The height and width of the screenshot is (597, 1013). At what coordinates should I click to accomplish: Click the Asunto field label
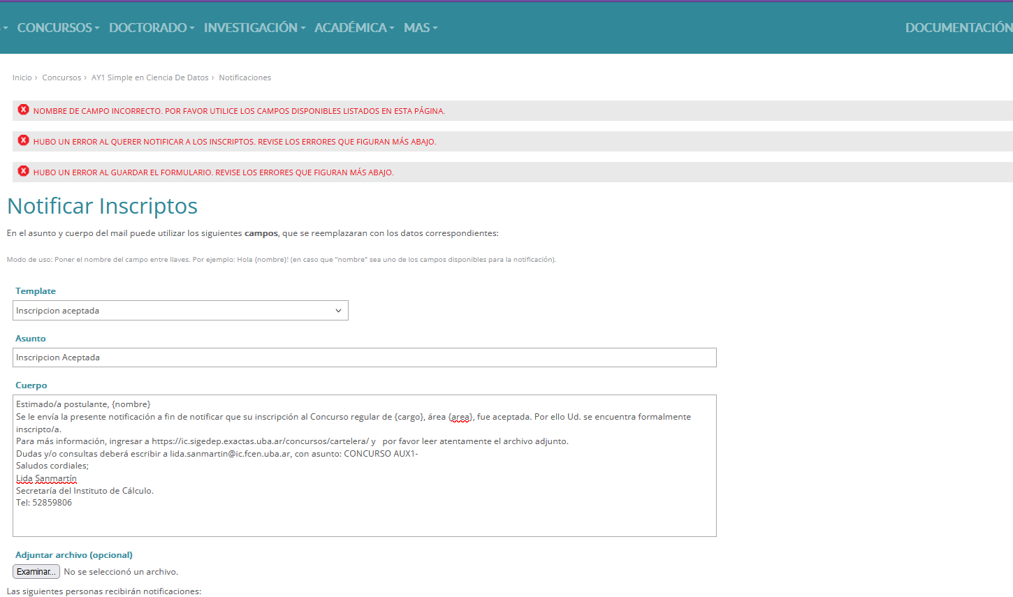[31, 339]
